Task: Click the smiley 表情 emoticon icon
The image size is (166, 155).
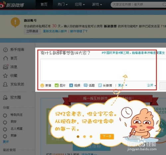Action: tap(42, 85)
